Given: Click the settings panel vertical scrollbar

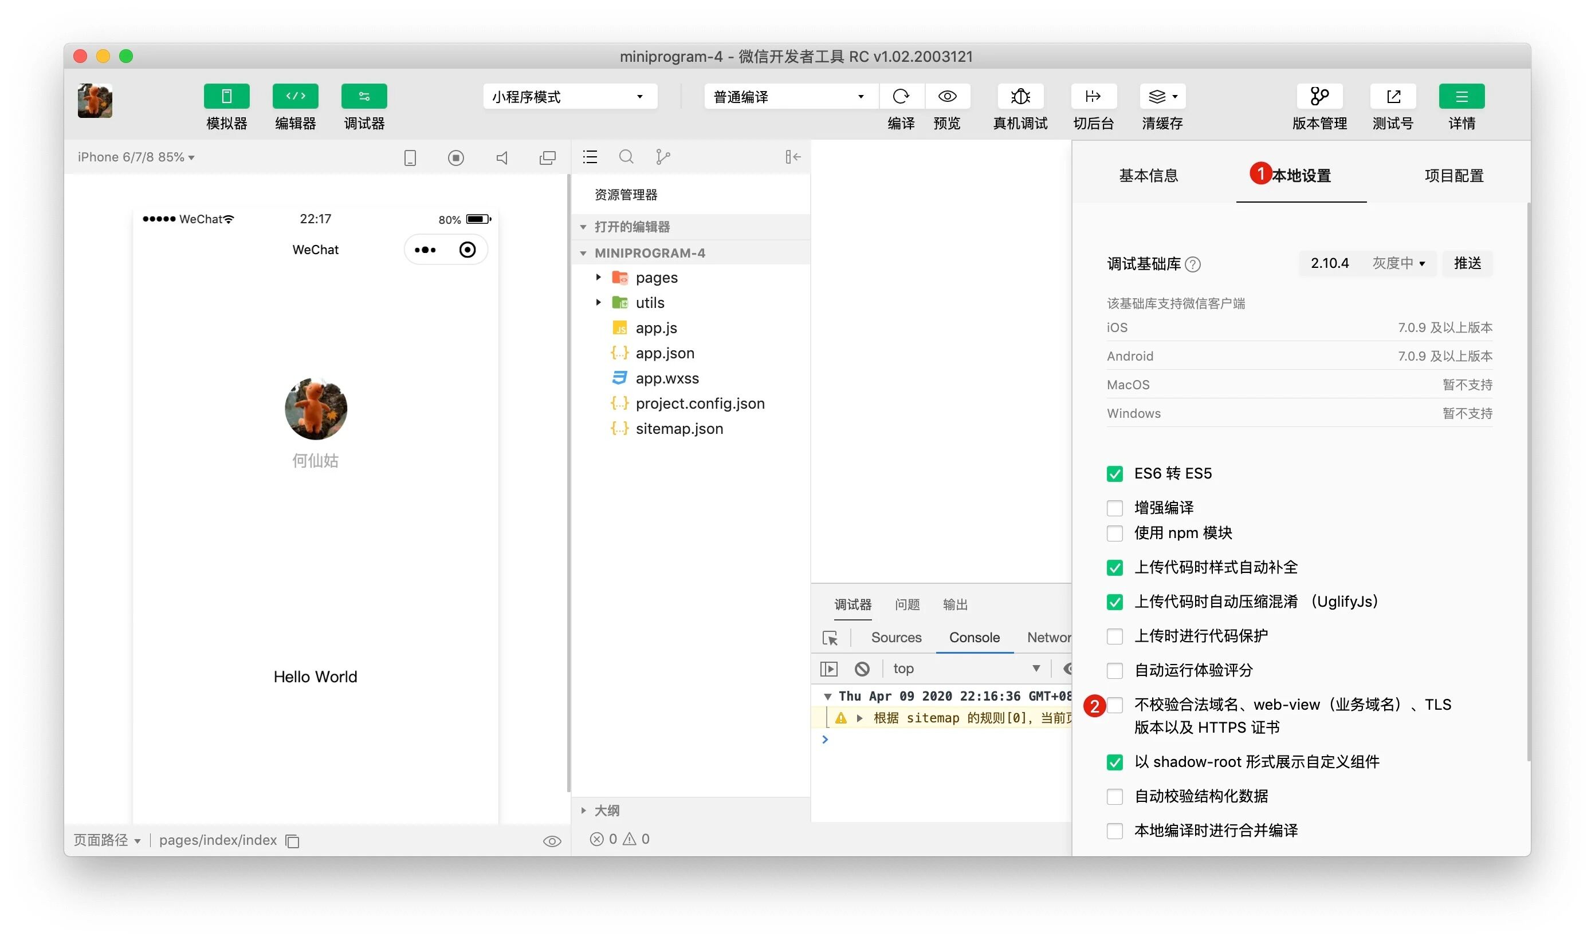Looking at the screenshot, I should (1529, 482).
